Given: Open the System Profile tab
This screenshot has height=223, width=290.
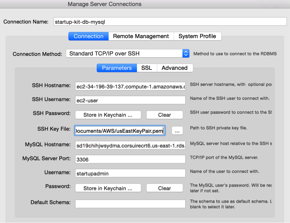Looking at the screenshot, I should [198, 36].
